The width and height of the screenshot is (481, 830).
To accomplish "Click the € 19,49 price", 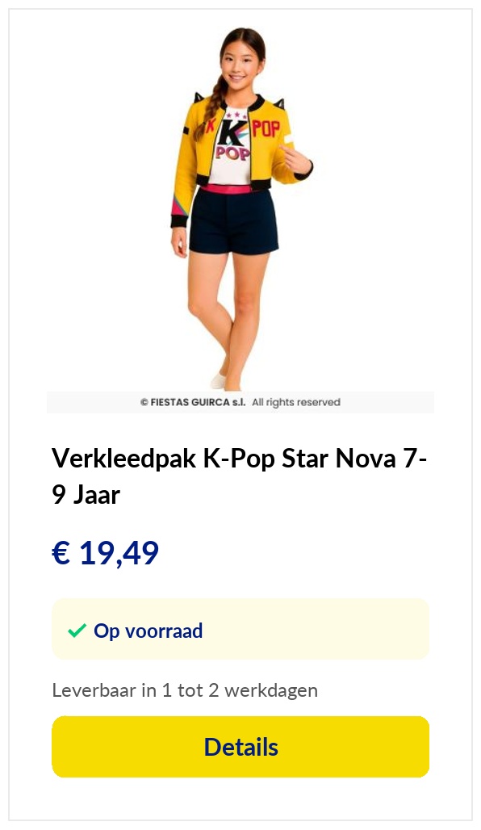I will (x=105, y=554).
